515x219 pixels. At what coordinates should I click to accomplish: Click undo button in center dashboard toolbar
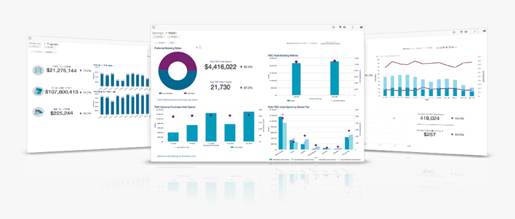353,27
